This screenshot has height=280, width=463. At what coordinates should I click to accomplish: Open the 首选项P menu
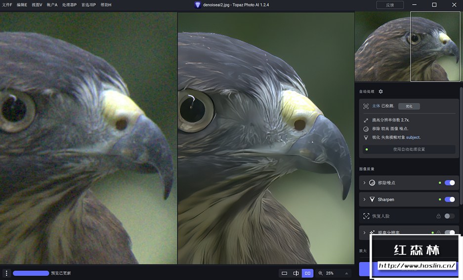point(88,5)
